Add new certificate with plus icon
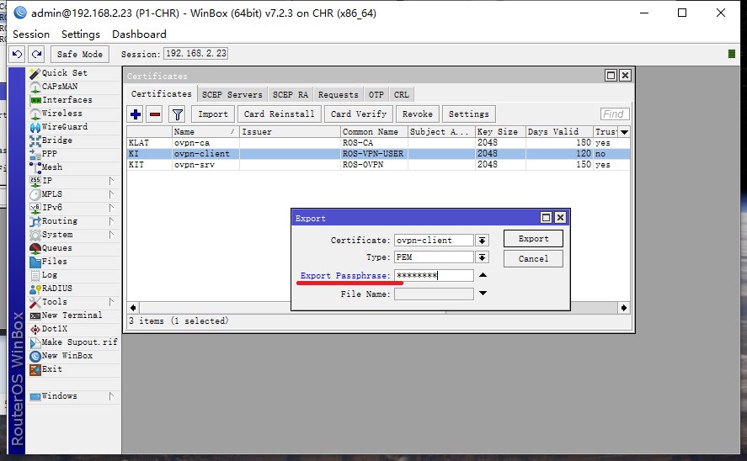This screenshot has height=461, width=747. [136, 114]
